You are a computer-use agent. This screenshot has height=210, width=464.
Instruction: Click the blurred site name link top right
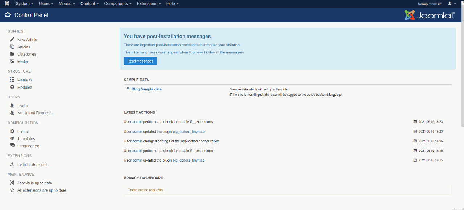[430, 4]
